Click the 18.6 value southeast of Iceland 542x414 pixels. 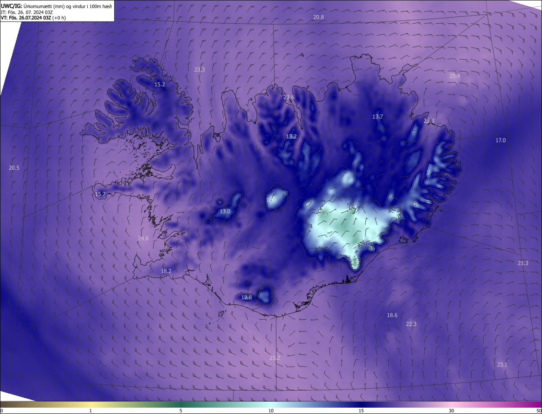(x=392, y=315)
